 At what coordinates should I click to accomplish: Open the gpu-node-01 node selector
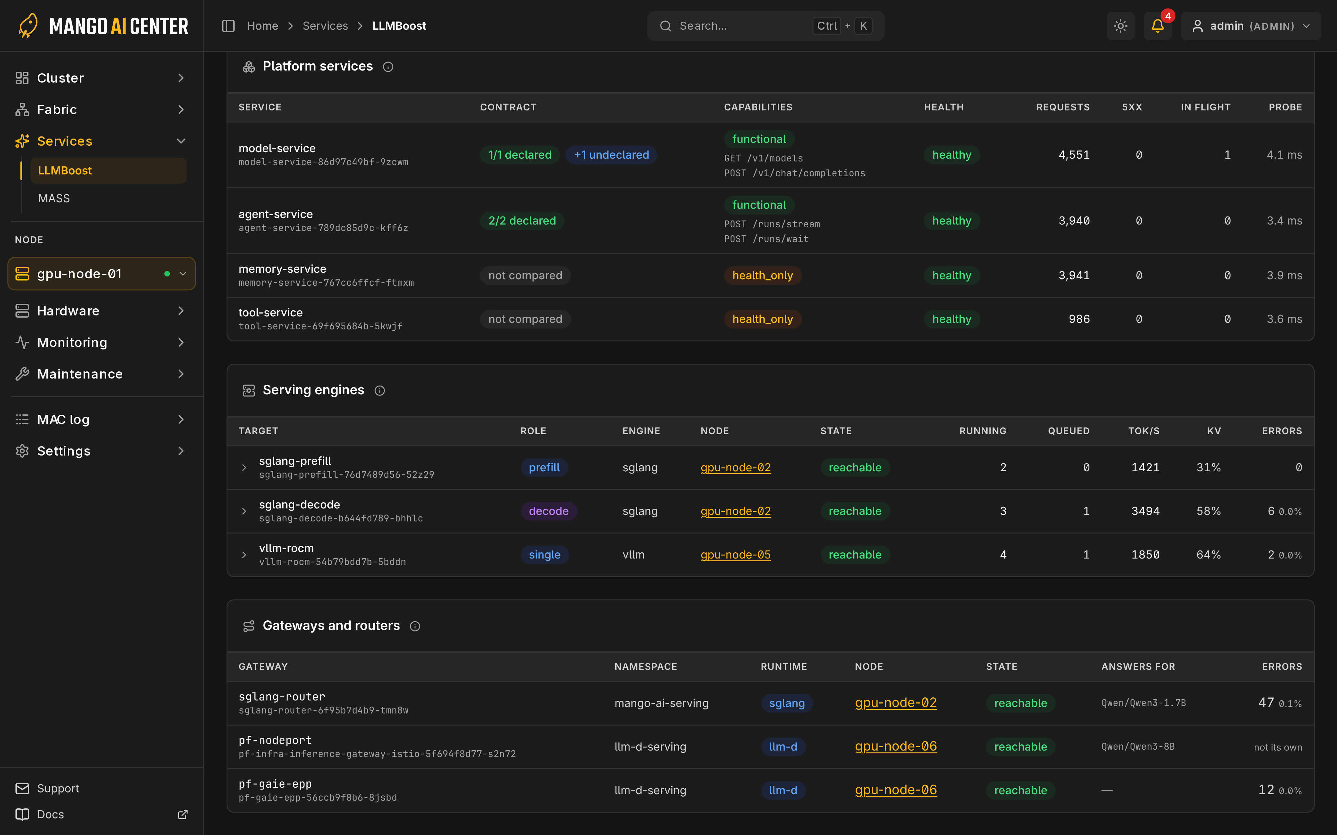[x=102, y=274]
